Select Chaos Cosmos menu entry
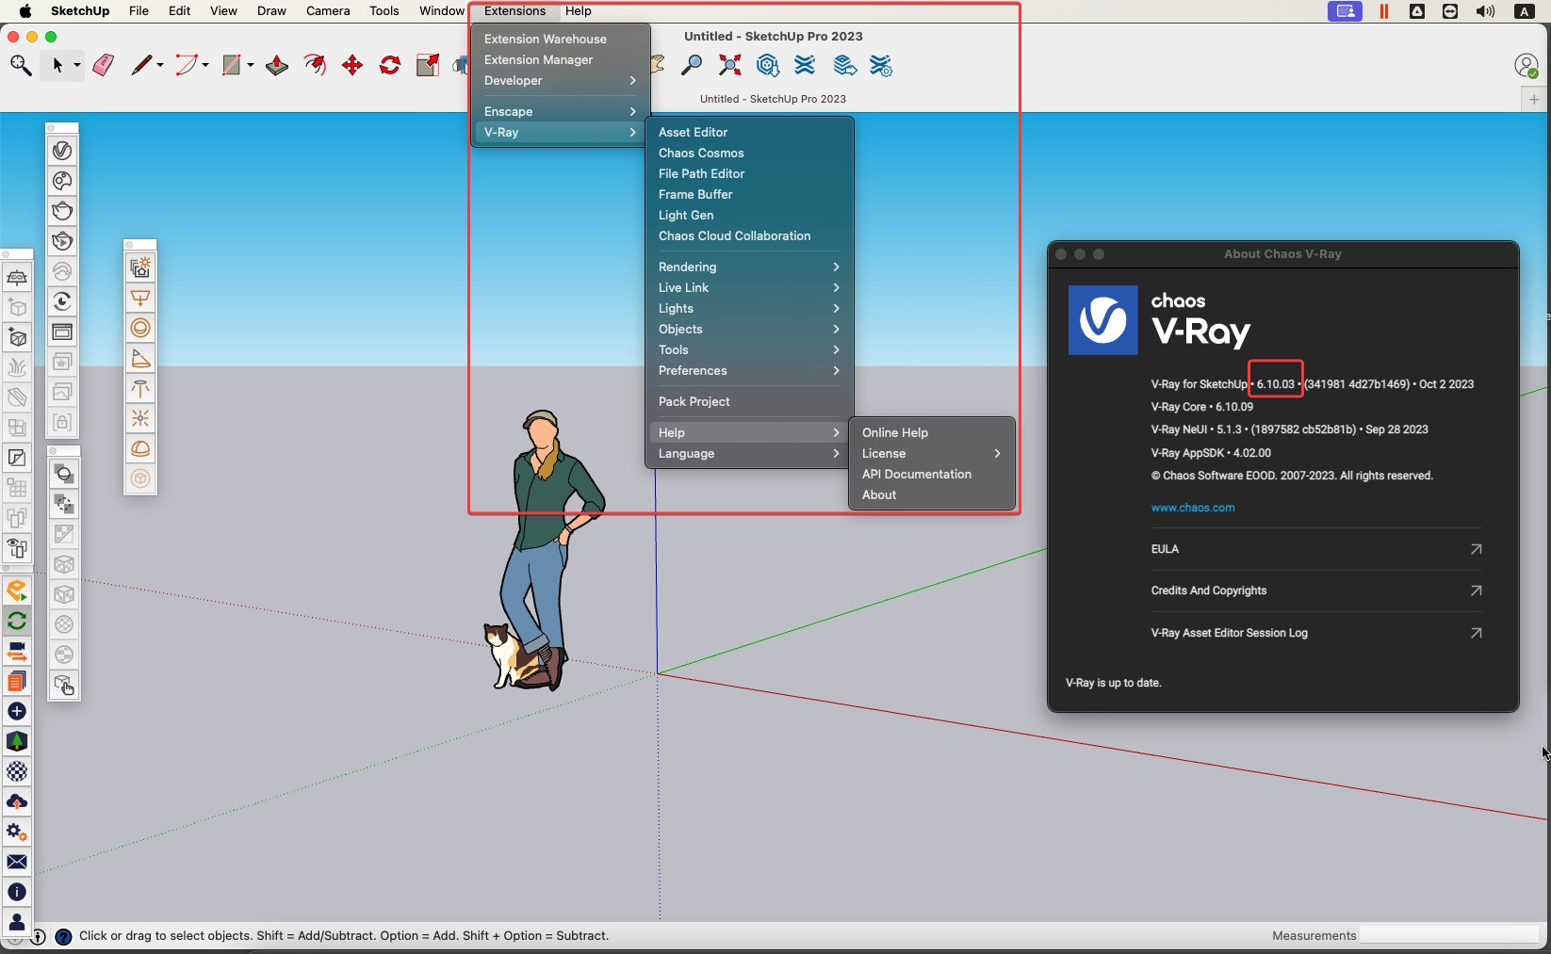This screenshot has height=954, width=1551. coord(749,154)
